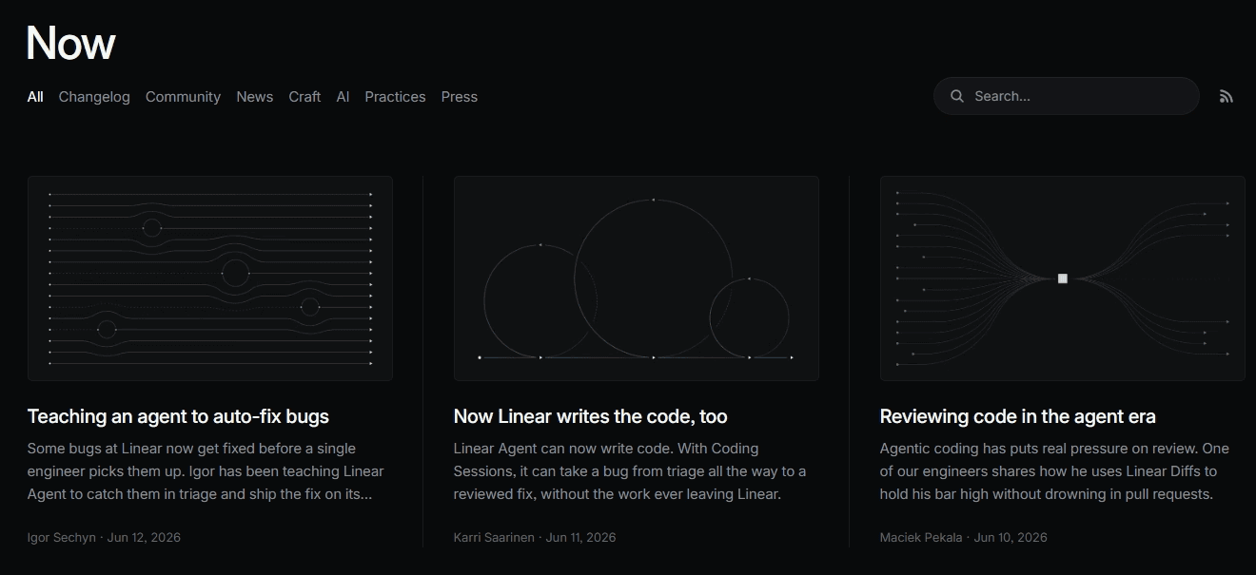Open the News tab
1256x575 pixels.
255,97
